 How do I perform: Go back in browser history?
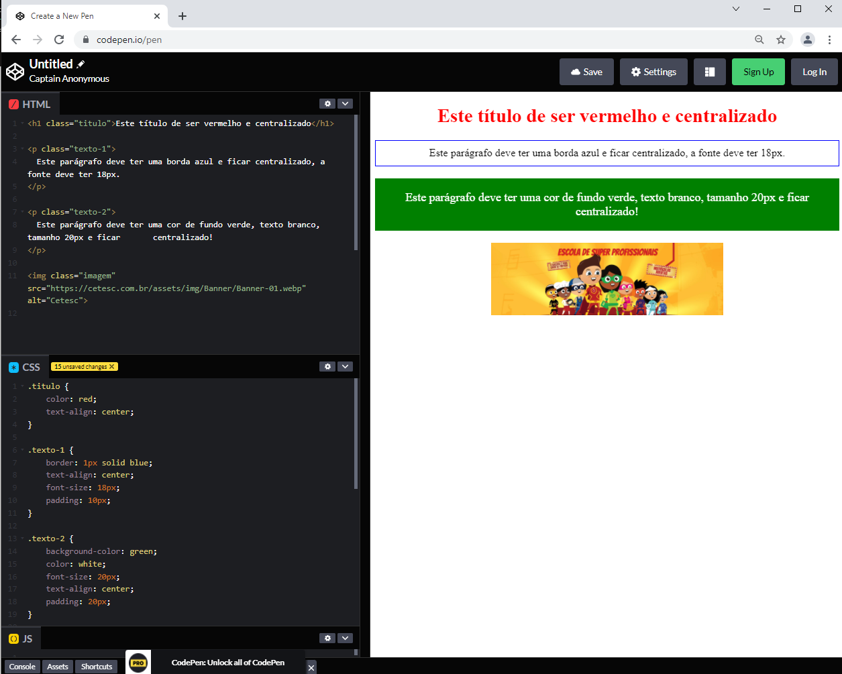coord(16,40)
